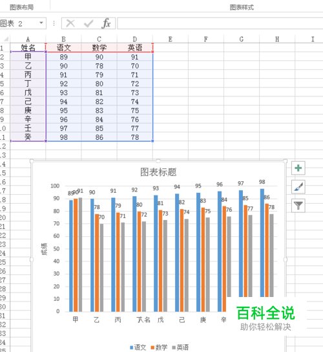323x352 pixels.
Task: Click the vertical axis title 成绩
Action: tap(44, 249)
